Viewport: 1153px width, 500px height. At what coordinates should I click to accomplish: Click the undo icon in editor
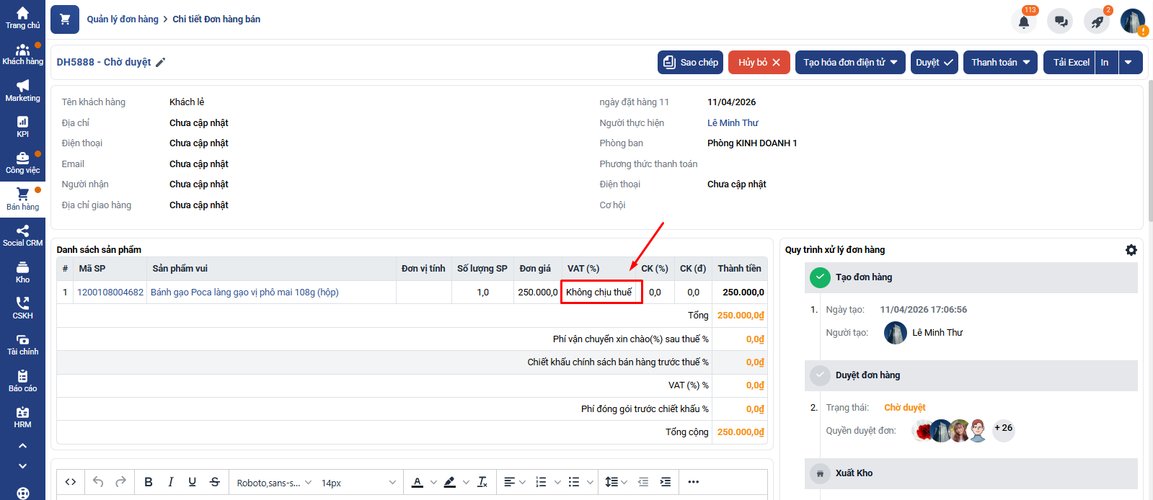tap(98, 482)
